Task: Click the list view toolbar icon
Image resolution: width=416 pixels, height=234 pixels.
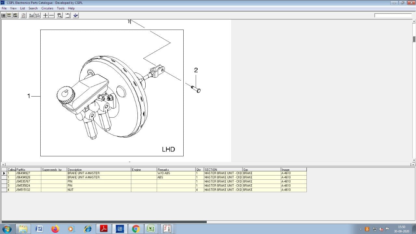Action: [x=3, y=15]
